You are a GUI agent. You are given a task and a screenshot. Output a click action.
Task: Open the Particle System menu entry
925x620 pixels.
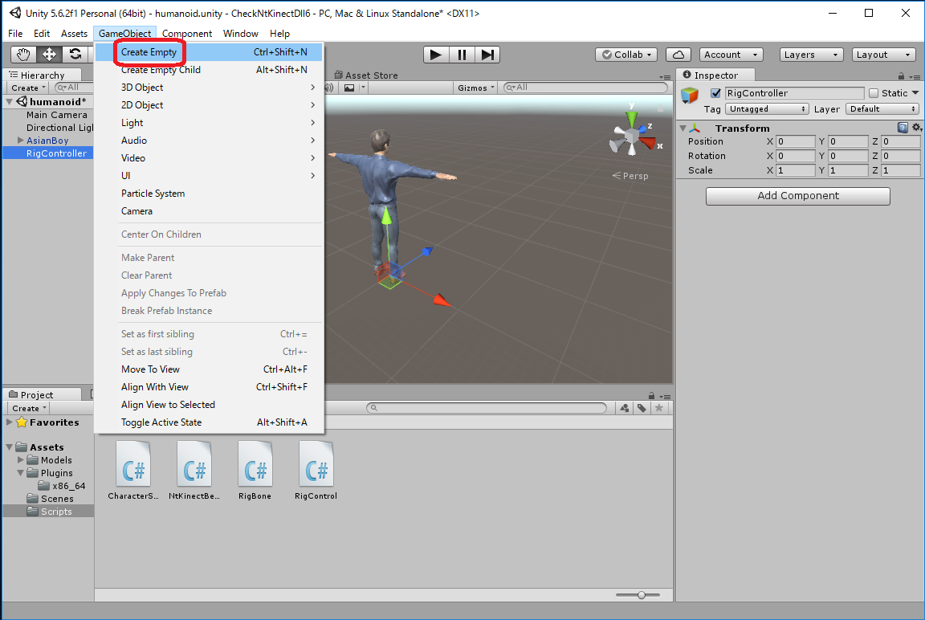pyautogui.click(x=153, y=194)
